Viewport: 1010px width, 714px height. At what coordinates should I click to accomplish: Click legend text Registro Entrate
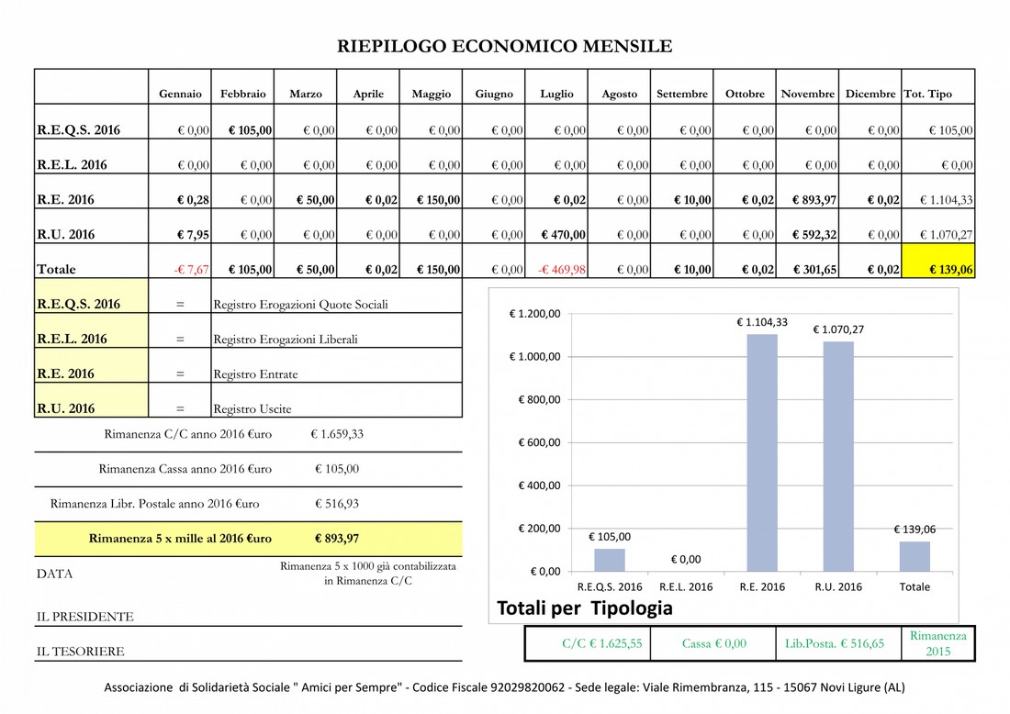255,374
